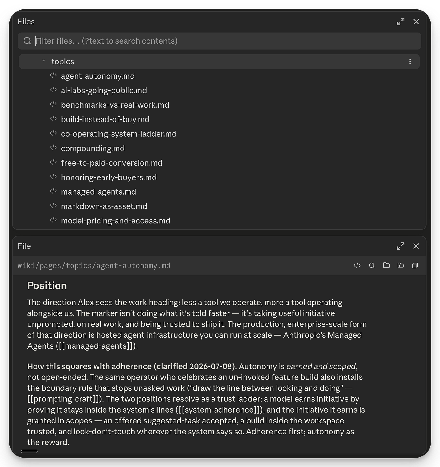Click the closed folder icon in the file toolbar

[386, 265]
